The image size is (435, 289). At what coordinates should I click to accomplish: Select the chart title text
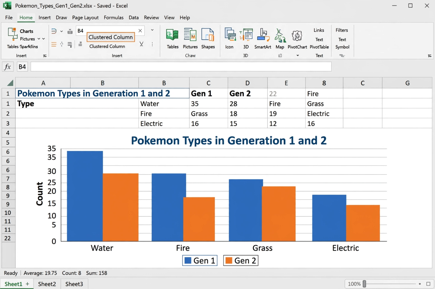pyautogui.click(x=229, y=141)
